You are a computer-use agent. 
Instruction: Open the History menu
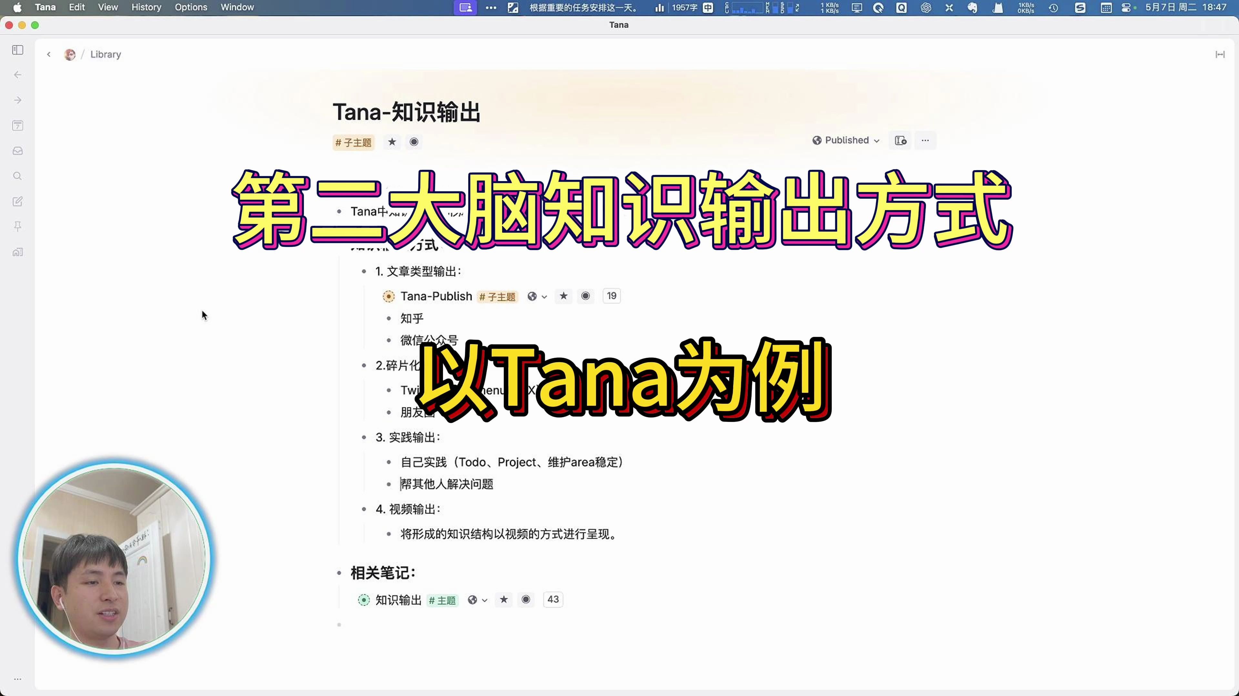(x=146, y=7)
